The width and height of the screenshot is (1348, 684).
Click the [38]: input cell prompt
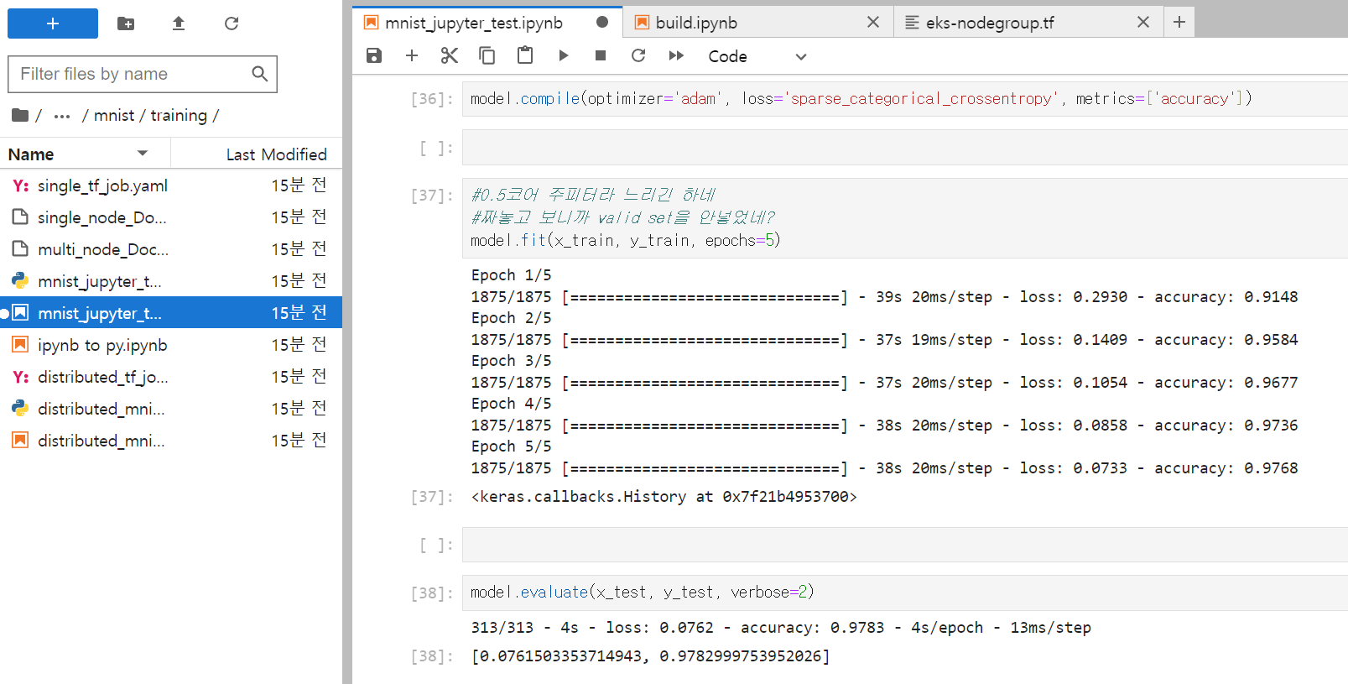pos(431,593)
